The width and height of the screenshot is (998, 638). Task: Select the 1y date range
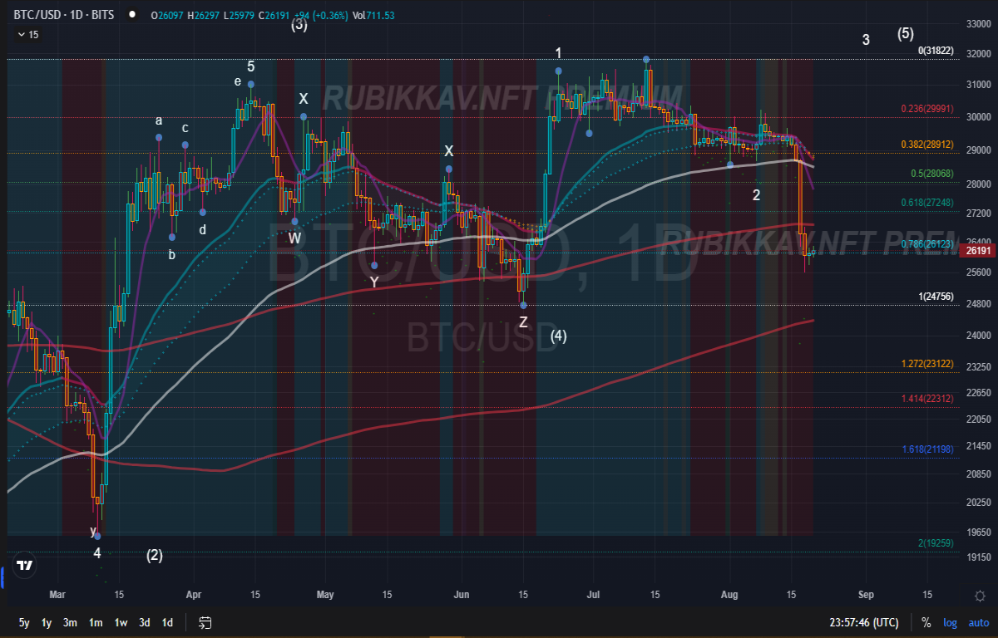tap(47, 622)
